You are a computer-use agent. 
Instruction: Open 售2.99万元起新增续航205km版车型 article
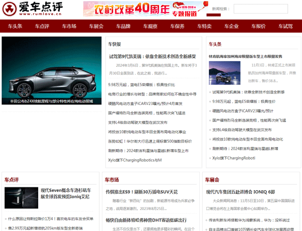[x=45, y=228]
